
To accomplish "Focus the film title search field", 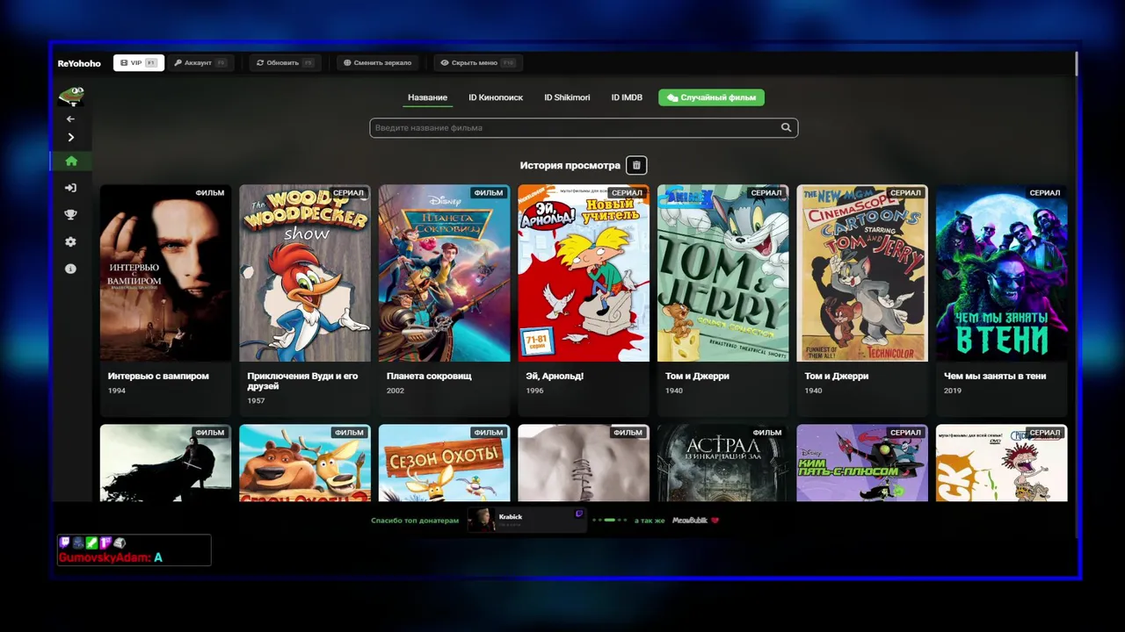I will tap(584, 127).
